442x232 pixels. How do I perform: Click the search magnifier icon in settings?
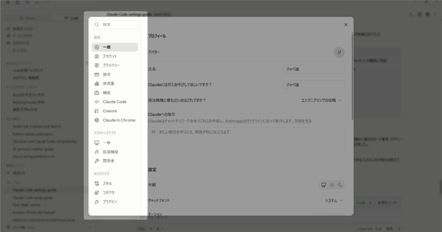pos(97,25)
